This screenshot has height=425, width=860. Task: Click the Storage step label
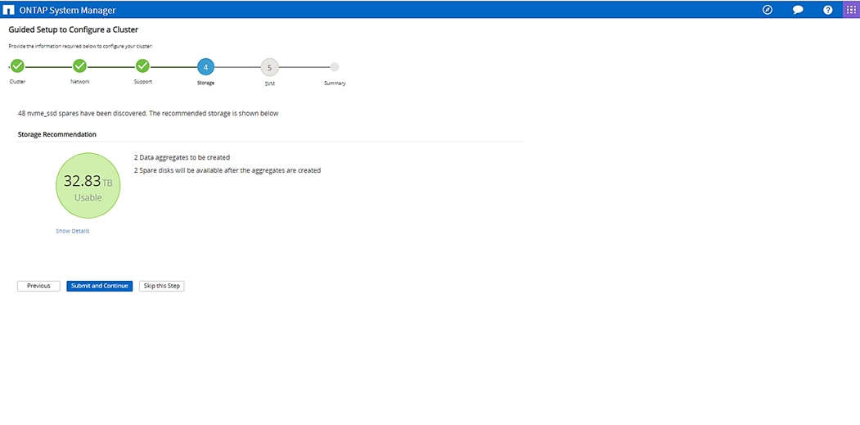pos(205,83)
